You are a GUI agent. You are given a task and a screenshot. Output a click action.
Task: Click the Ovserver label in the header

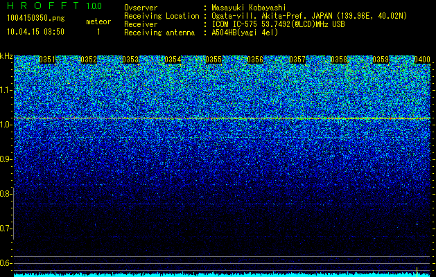pos(141,8)
